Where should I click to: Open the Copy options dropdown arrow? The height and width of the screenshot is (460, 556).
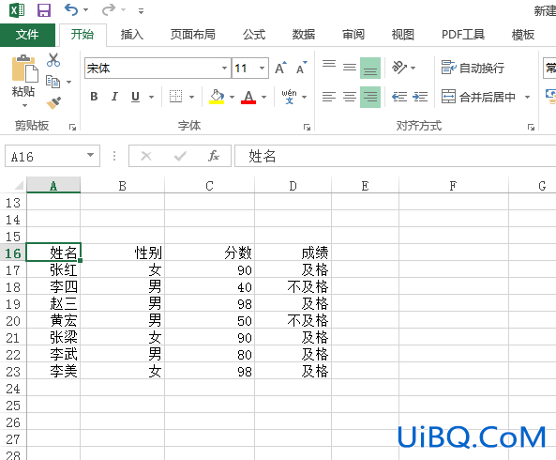point(68,82)
